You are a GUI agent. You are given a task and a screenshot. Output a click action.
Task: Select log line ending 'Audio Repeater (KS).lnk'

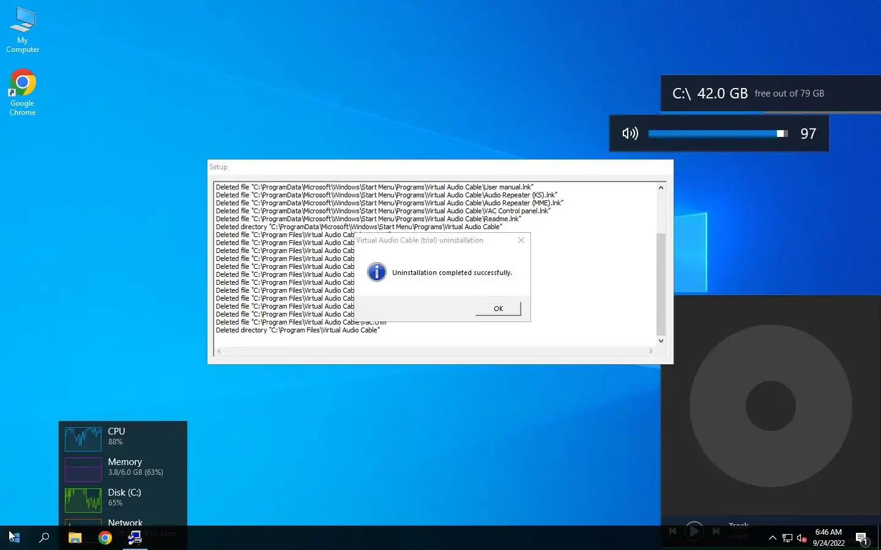coord(387,195)
